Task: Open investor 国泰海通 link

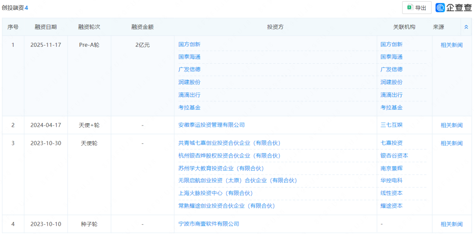Action: coord(189,57)
